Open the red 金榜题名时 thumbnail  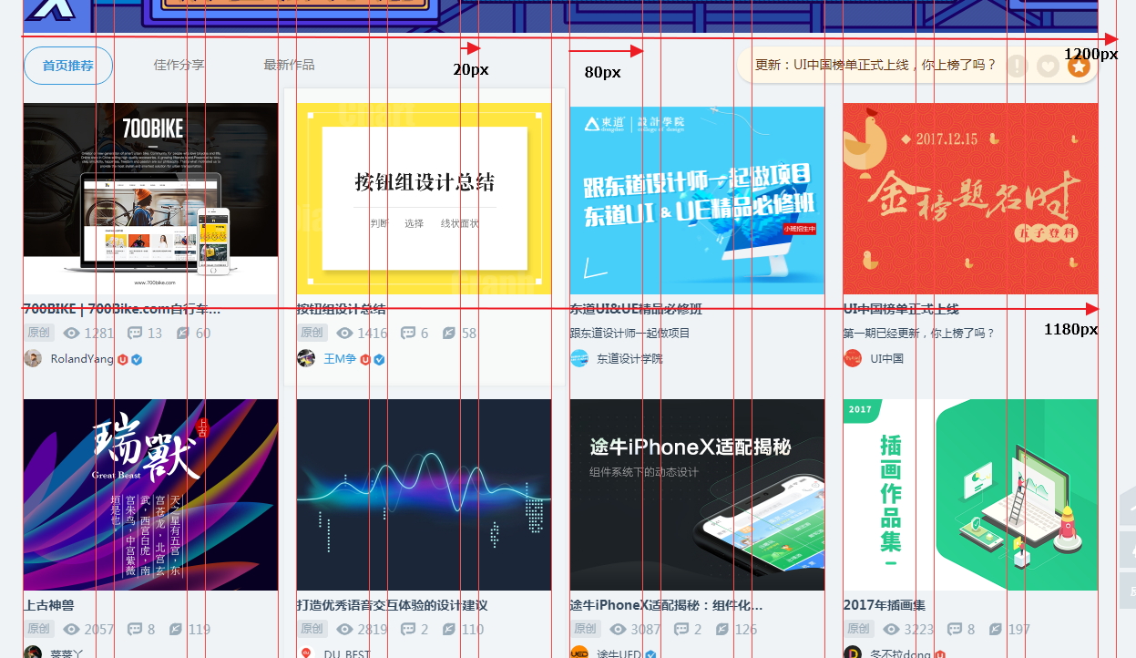coord(971,199)
